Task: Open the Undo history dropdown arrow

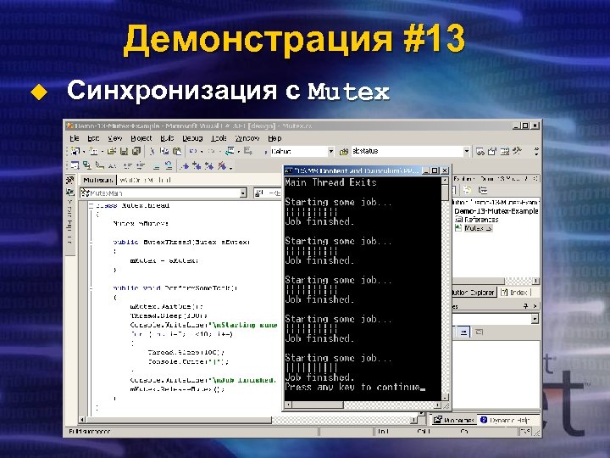Action: click(201, 152)
